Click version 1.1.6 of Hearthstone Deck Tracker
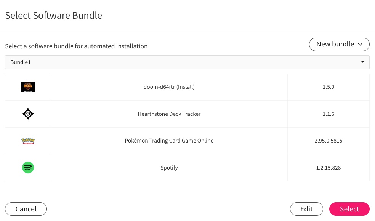 (x=329, y=114)
